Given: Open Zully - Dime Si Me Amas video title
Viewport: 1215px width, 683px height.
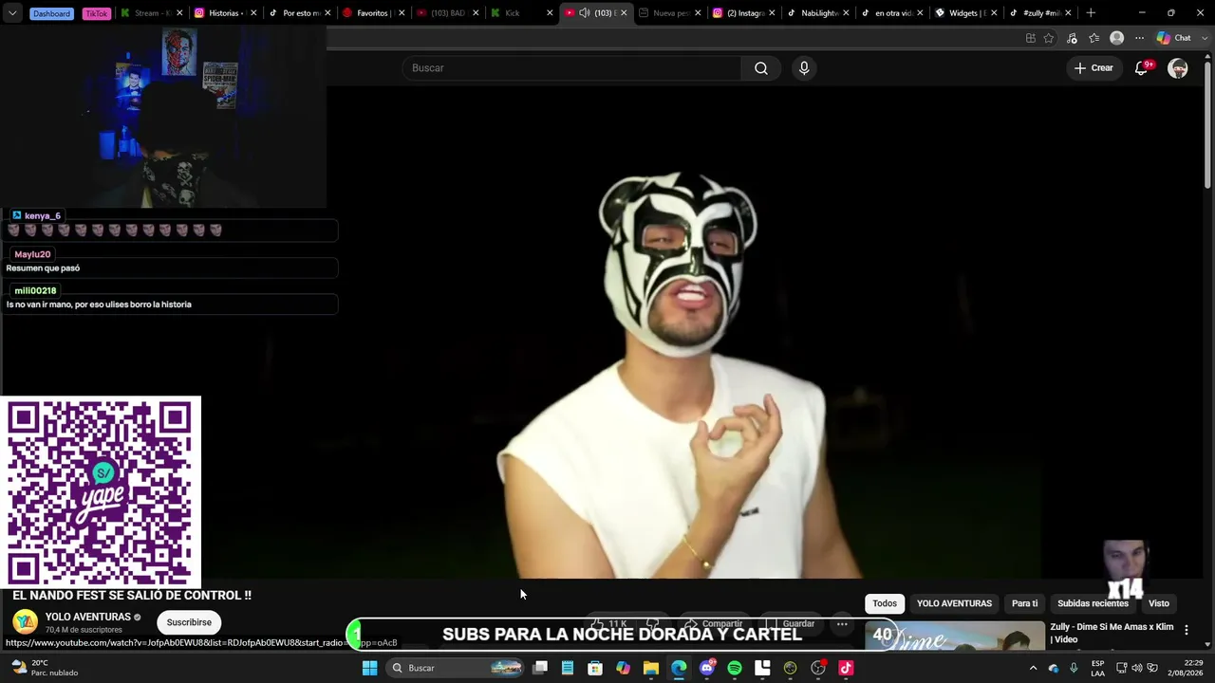Looking at the screenshot, I should (1112, 633).
